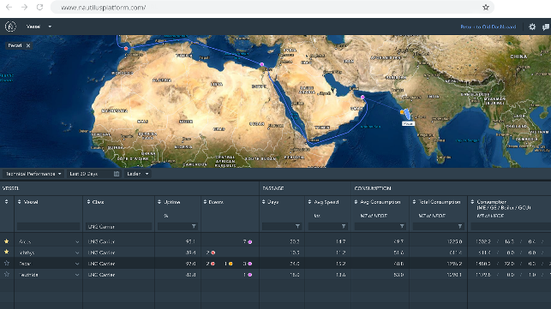This screenshot has width=551, height=309.
Task: Unfavorite the Ichthys vessel star
Action: point(6,253)
